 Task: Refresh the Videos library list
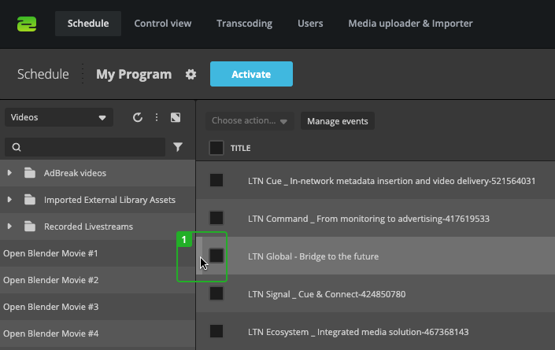[138, 118]
